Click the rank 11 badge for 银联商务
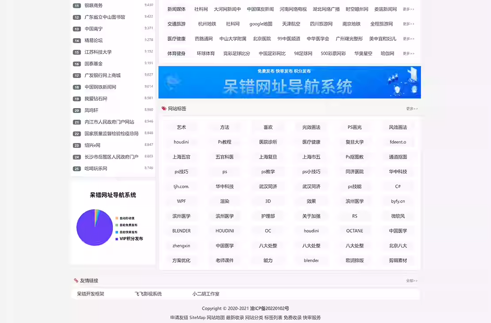Image resolution: width=491 pixels, height=323 pixels. point(77,6)
